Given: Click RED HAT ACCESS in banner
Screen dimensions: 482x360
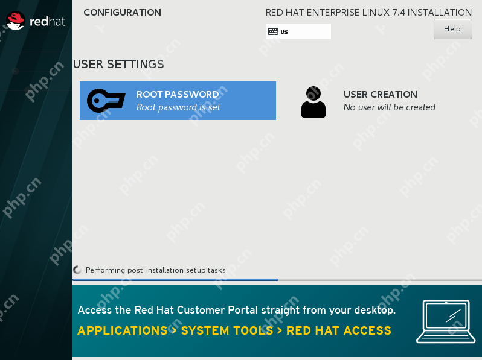Looking at the screenshot, I should pyautogui.click(x=338, y=330).
